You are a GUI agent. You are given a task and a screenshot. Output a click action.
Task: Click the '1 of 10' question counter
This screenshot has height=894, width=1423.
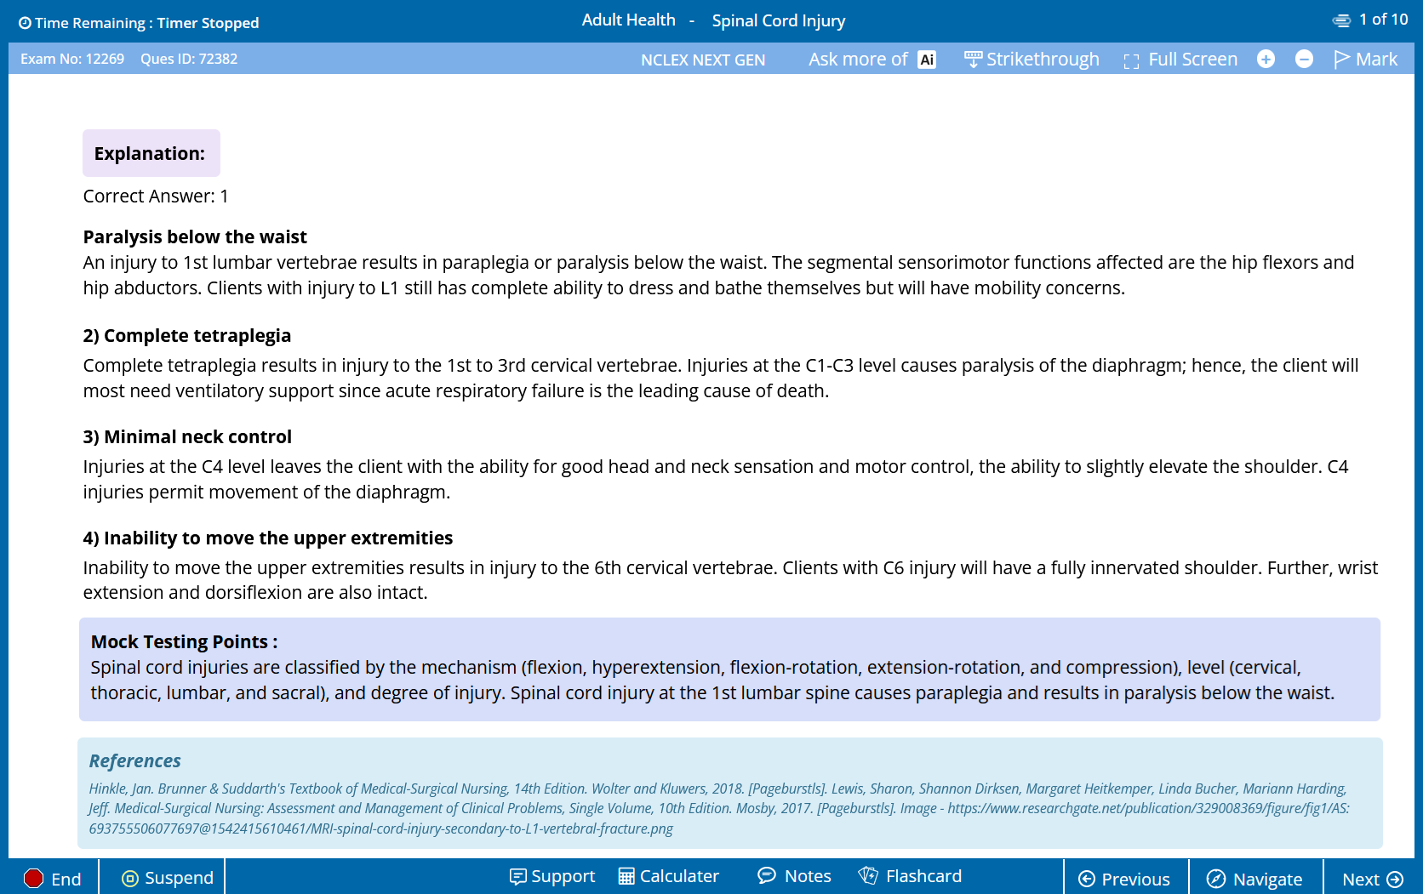tap(1383, 20)
